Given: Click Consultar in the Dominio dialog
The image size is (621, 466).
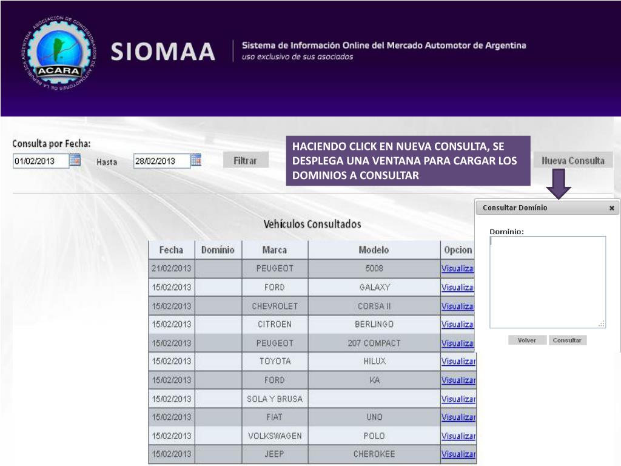Looking at the screenshot, I should [567, 340].
